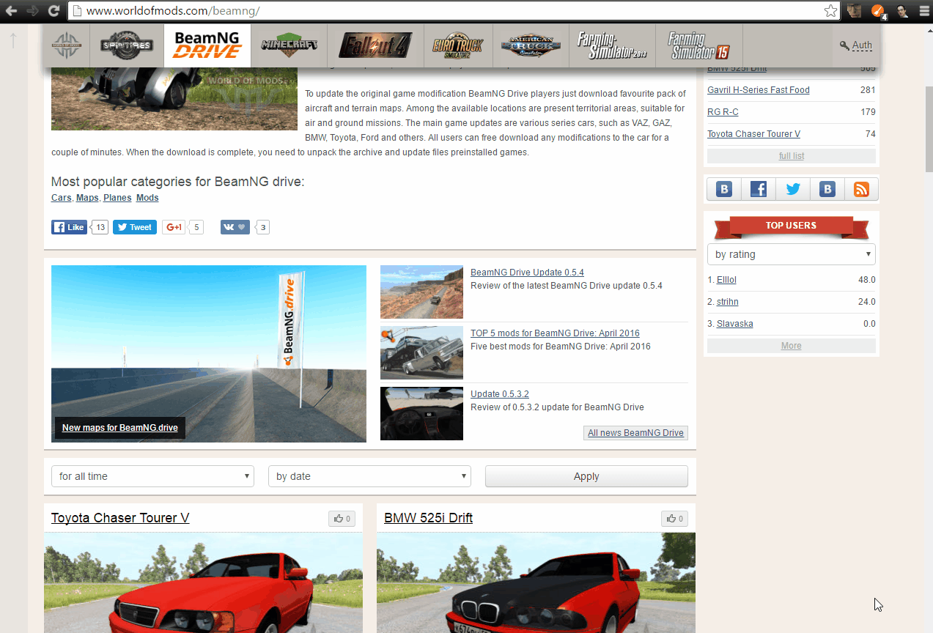Open Toyota Chaser Tourer V sidebar link
The width and height of the screenshot is (933, 633).
tap(753, 134)
